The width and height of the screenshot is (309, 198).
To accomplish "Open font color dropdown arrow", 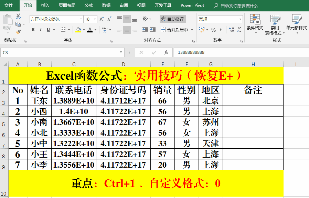I will click(x=95, y=30).
